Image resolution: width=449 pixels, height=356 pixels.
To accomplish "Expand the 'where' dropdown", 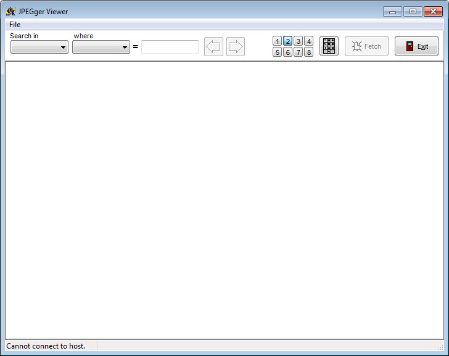I will point(101,47).
